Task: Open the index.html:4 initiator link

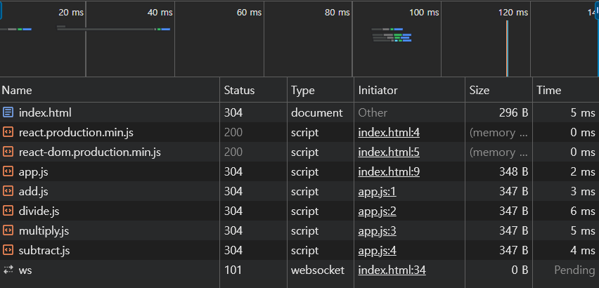Action: [389, 132]
